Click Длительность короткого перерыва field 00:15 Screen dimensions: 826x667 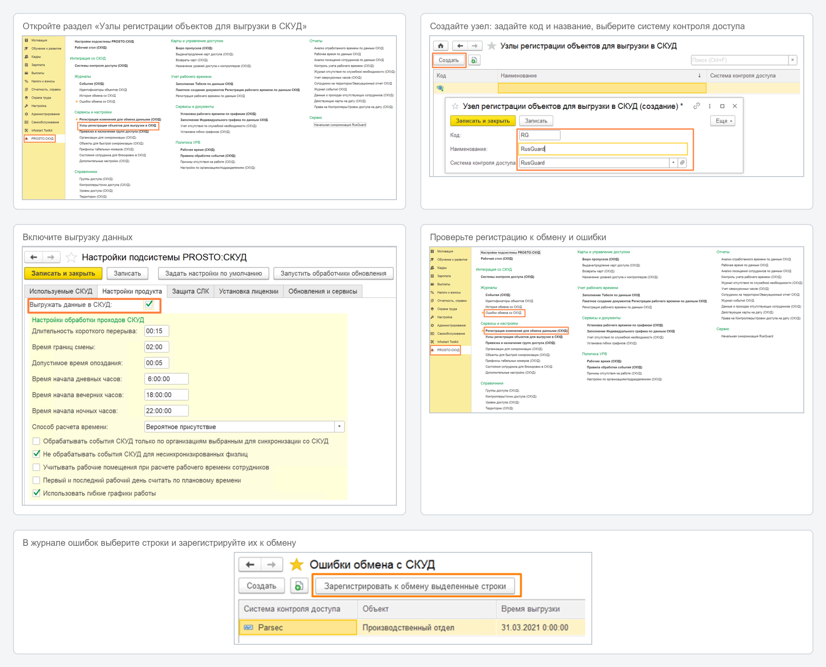click(157, 331)
